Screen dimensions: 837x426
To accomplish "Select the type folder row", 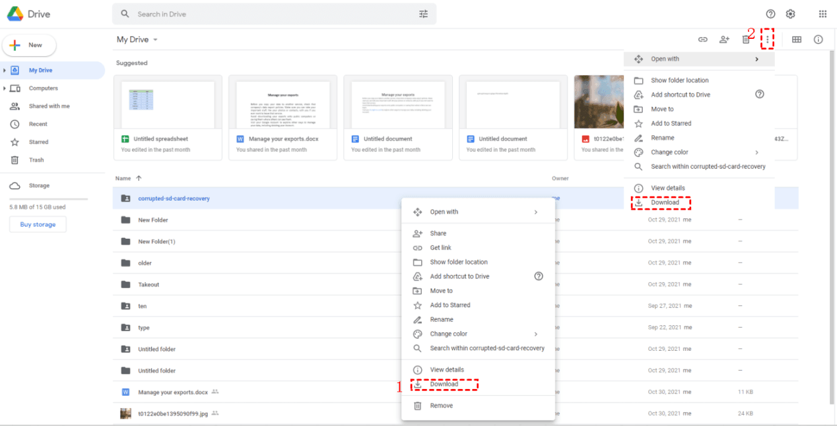I will coord(455,328).
